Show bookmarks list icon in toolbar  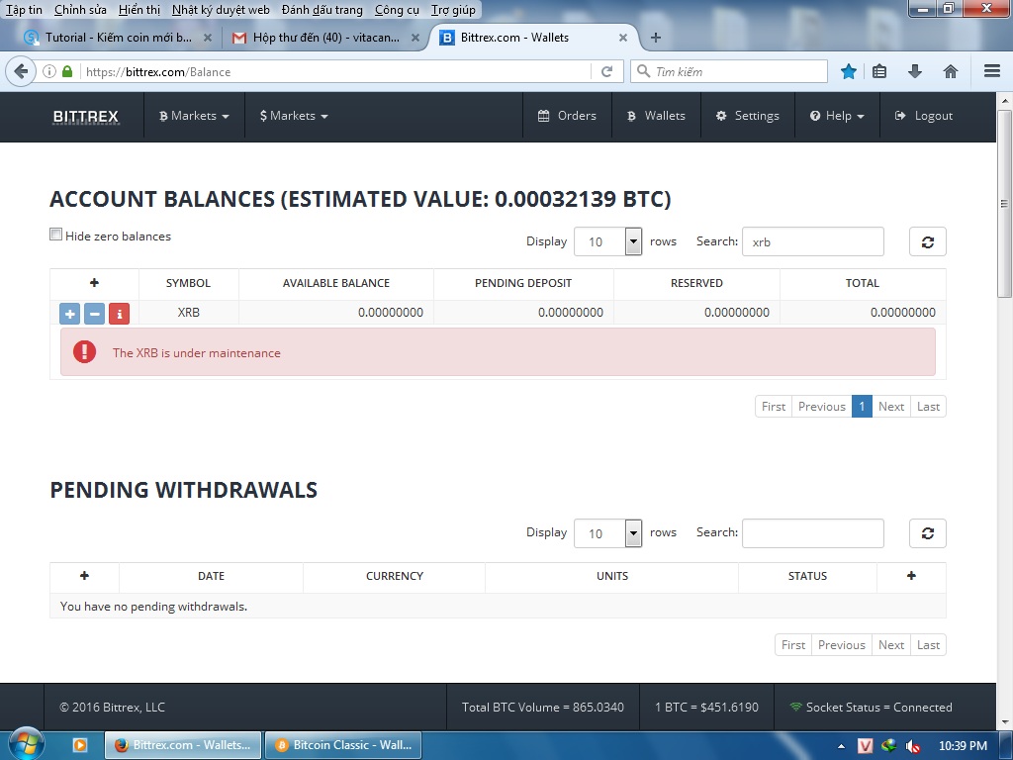click(x=879, y=71)
